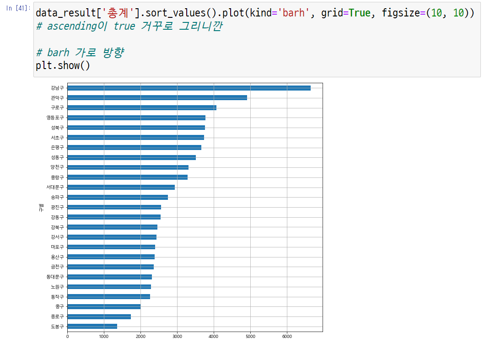485x343 pixels.
Task: Select the blue bar for 성동구
Action: 131,157
